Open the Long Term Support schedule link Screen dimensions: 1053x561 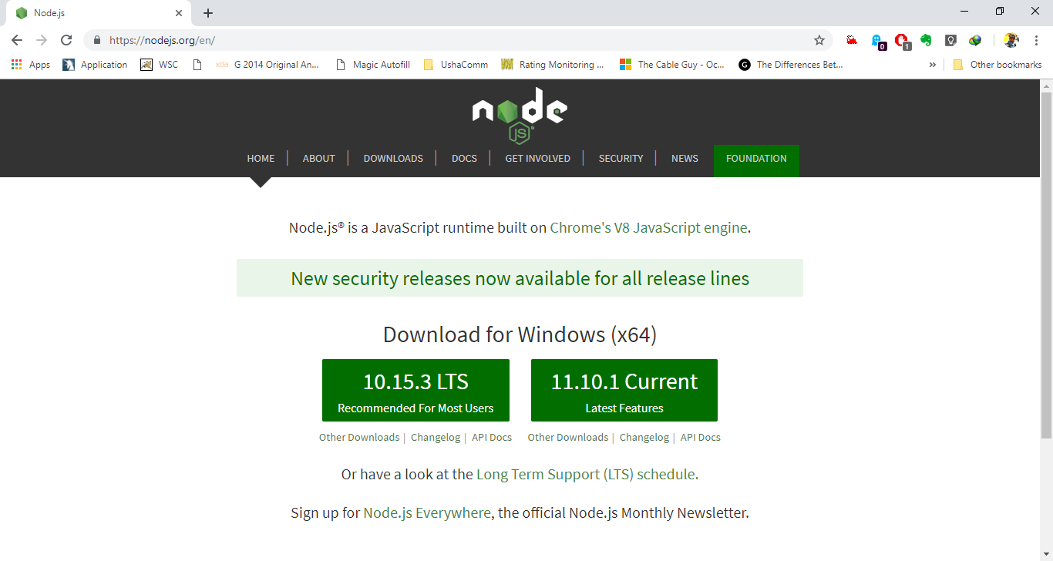(587, 475)
